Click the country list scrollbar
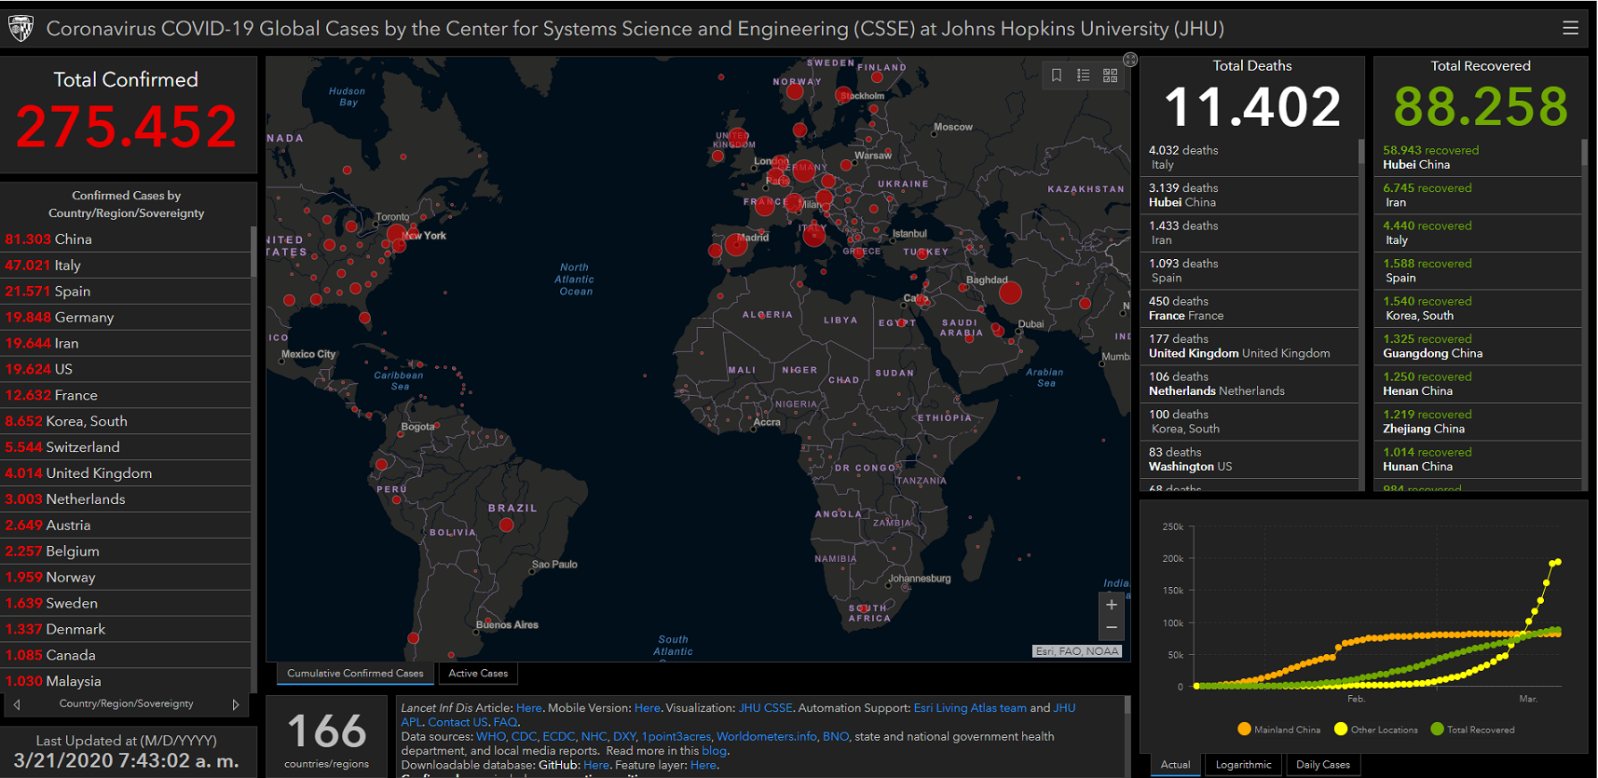 253,252
